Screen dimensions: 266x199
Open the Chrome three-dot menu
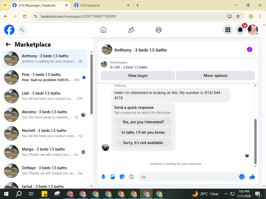click(260, 16)
